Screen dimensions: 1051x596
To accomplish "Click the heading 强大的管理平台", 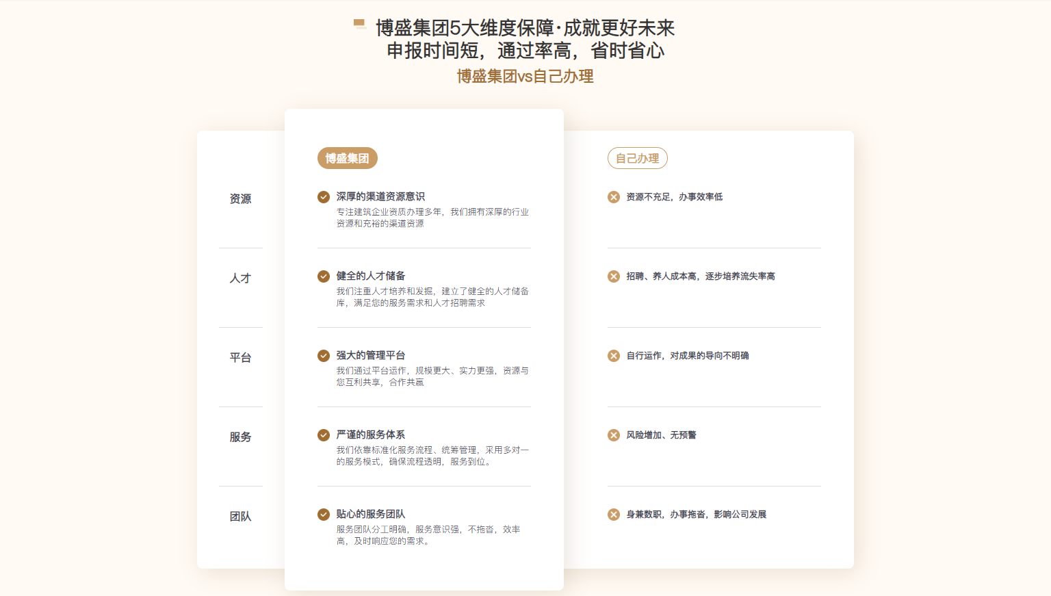I will 371,356.
